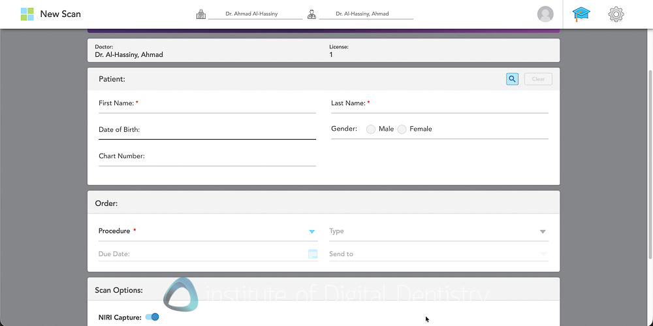Click the New Scan title

click(60, 14)
